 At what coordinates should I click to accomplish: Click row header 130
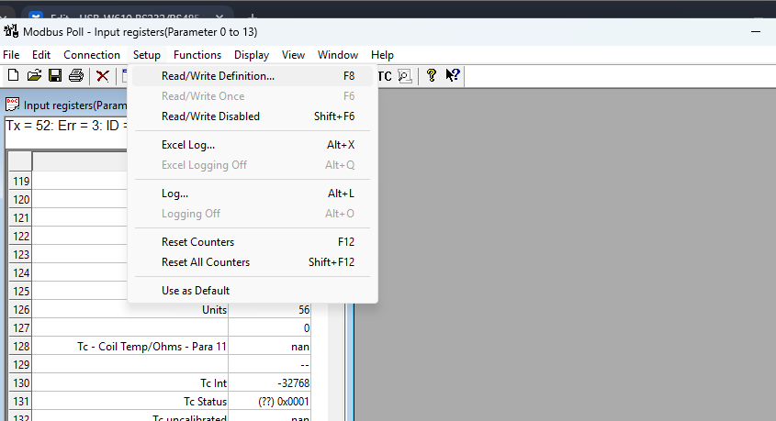tap(21, 383)
